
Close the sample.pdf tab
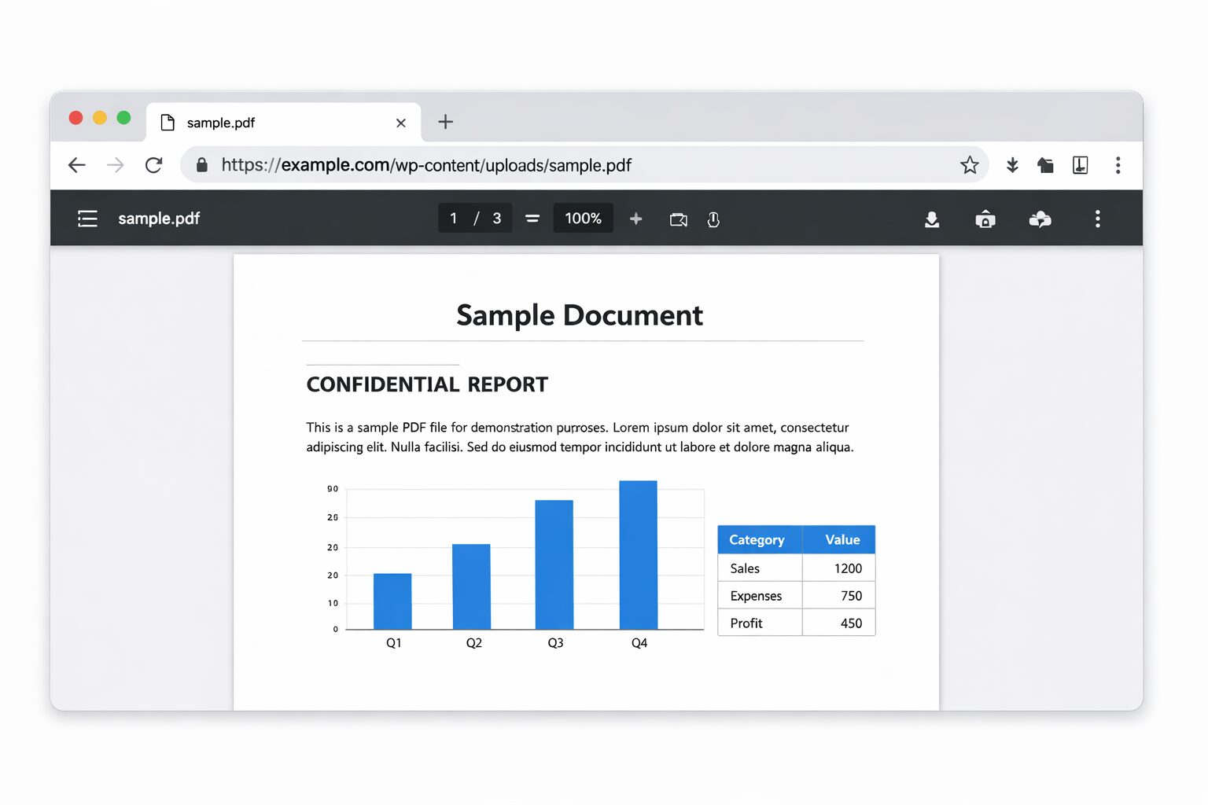(x=401, y=123)
